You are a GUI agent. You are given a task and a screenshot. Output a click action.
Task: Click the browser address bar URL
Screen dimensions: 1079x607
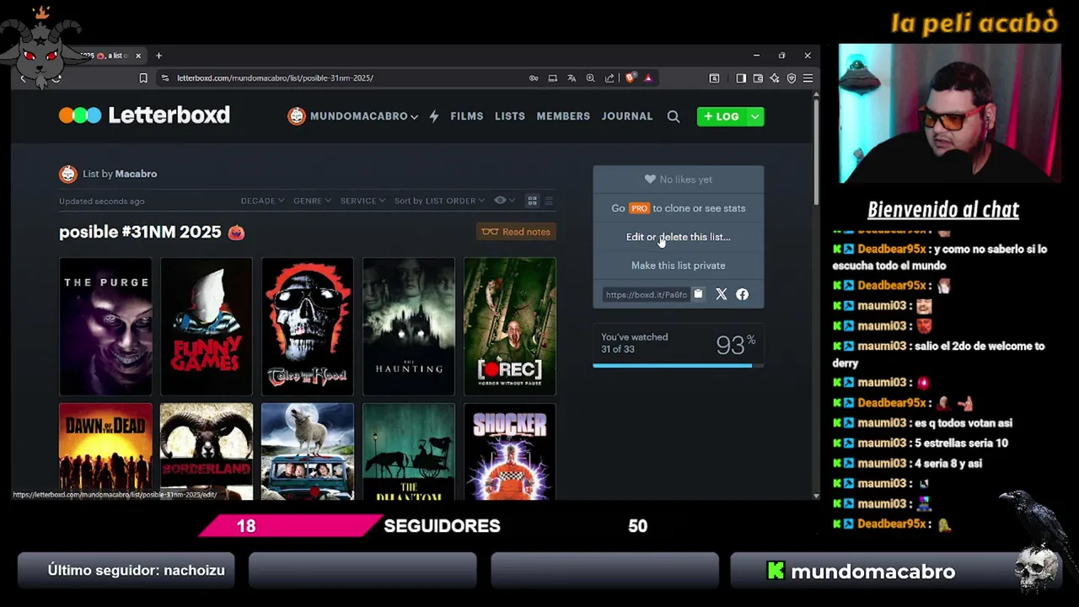click(275, 78)
